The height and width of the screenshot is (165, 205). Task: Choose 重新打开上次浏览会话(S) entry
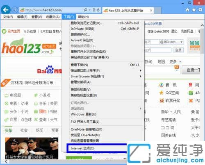(105, 52)
